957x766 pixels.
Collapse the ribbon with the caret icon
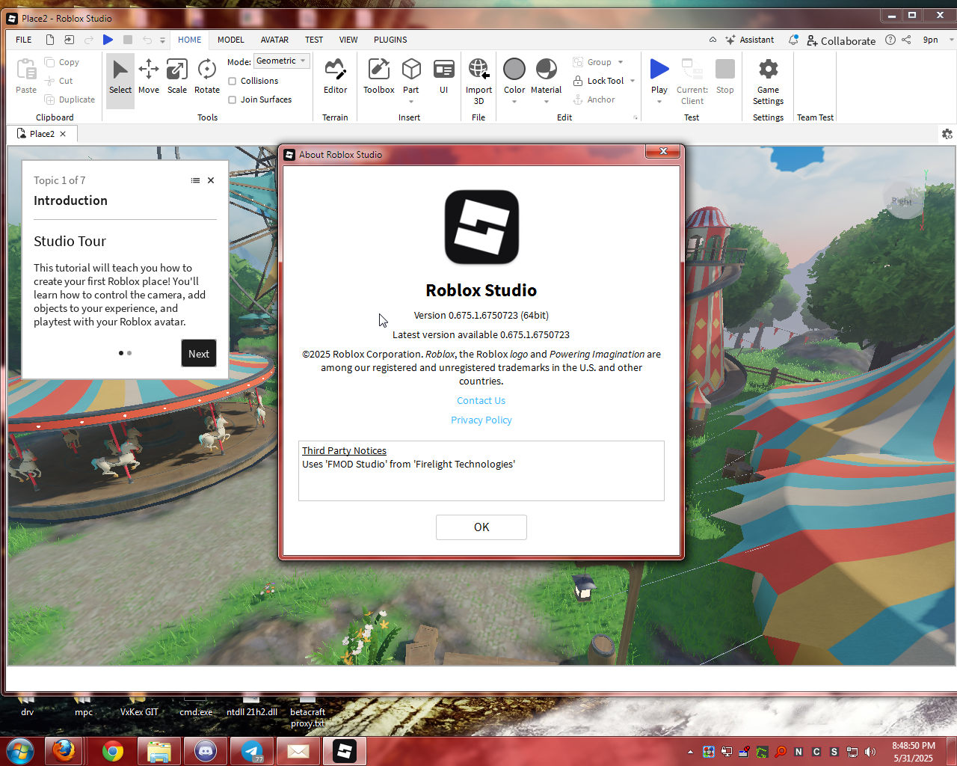(713, 40)
